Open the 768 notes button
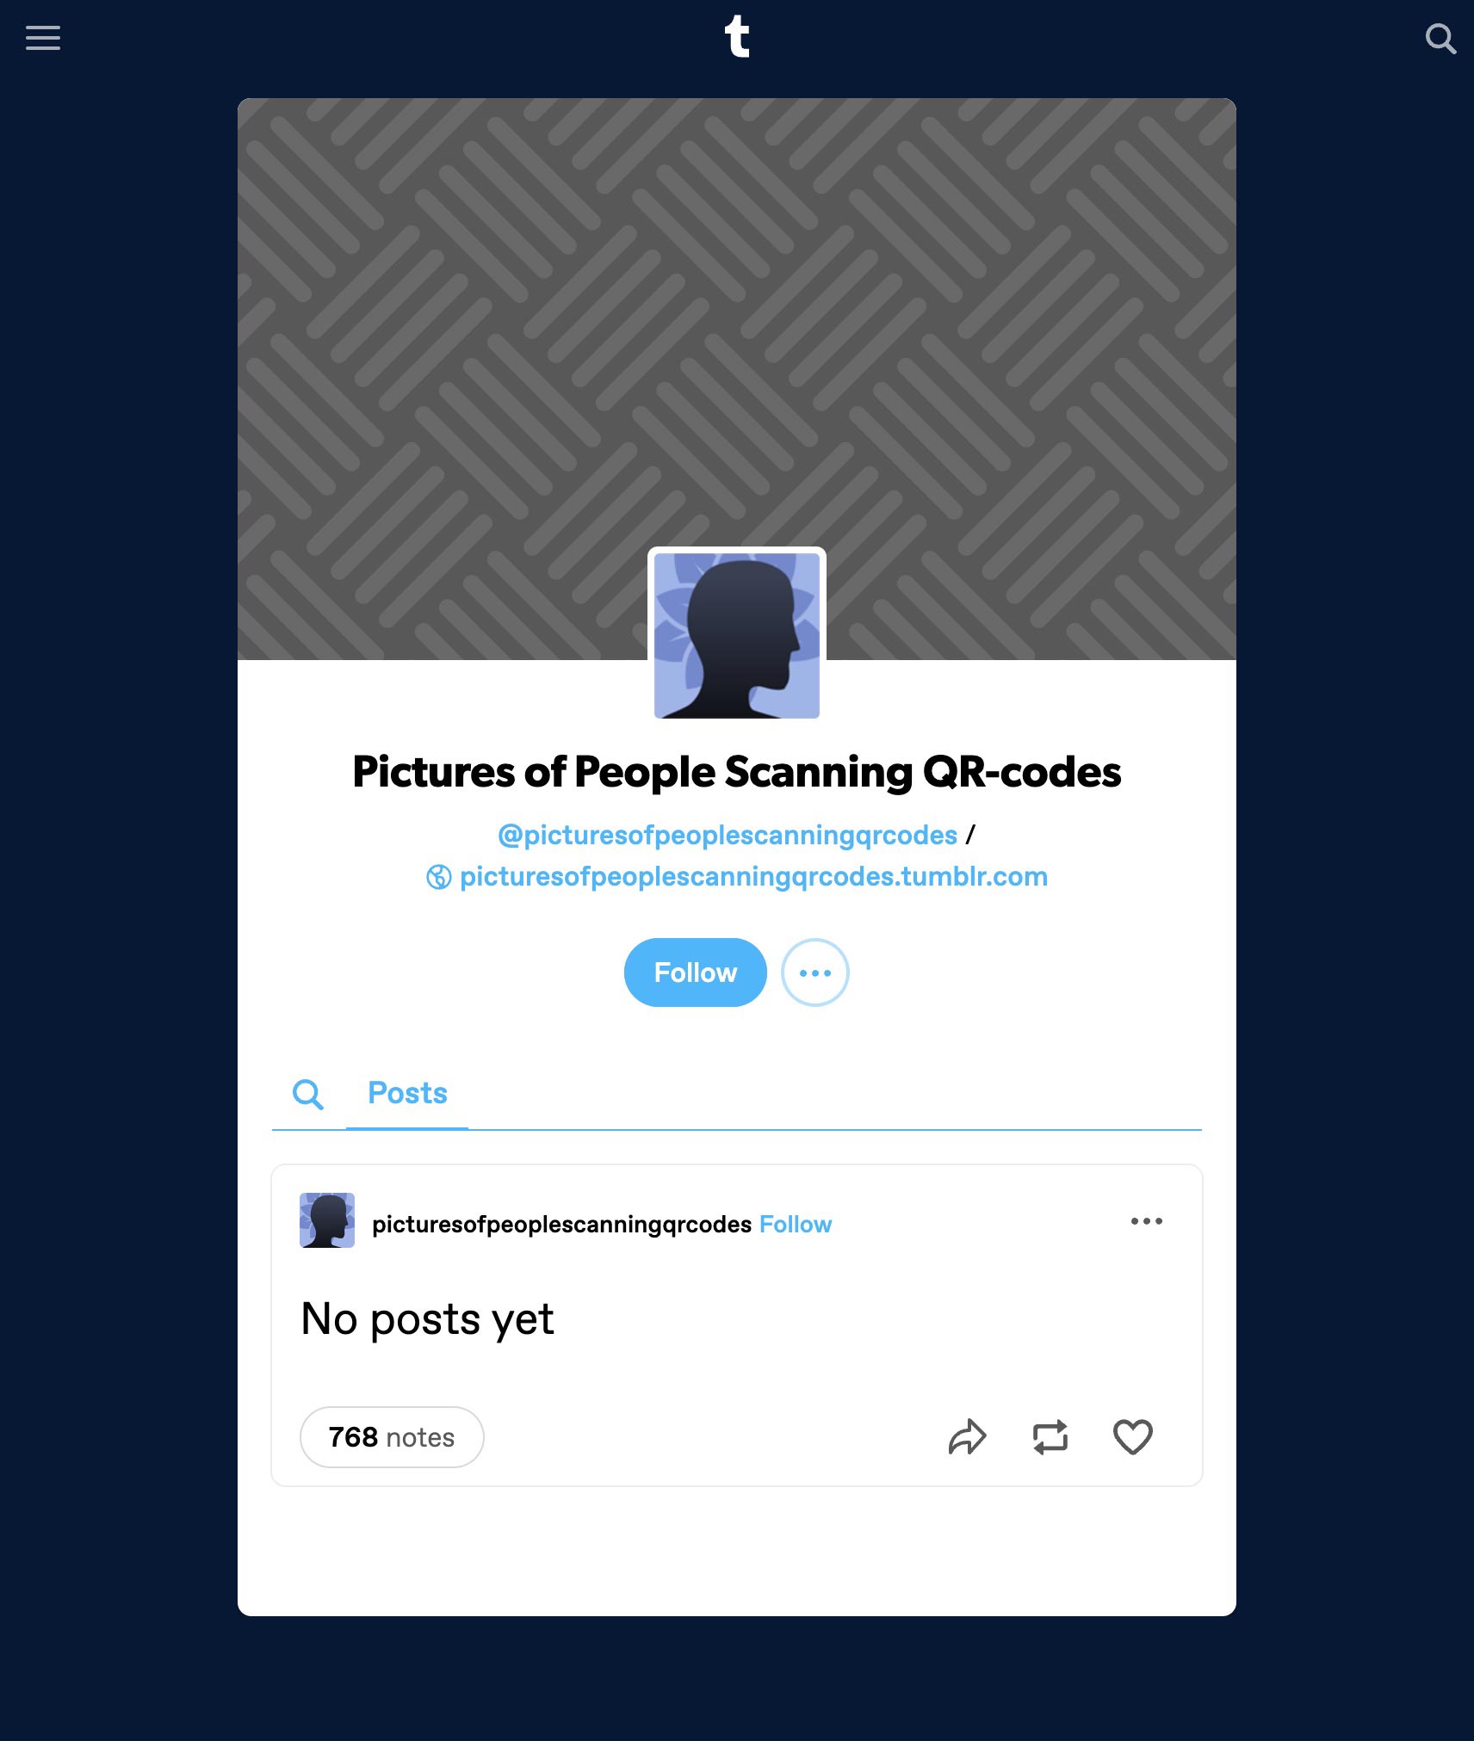Viewport: 1474px width, 1741px height. click(392, 1437)
